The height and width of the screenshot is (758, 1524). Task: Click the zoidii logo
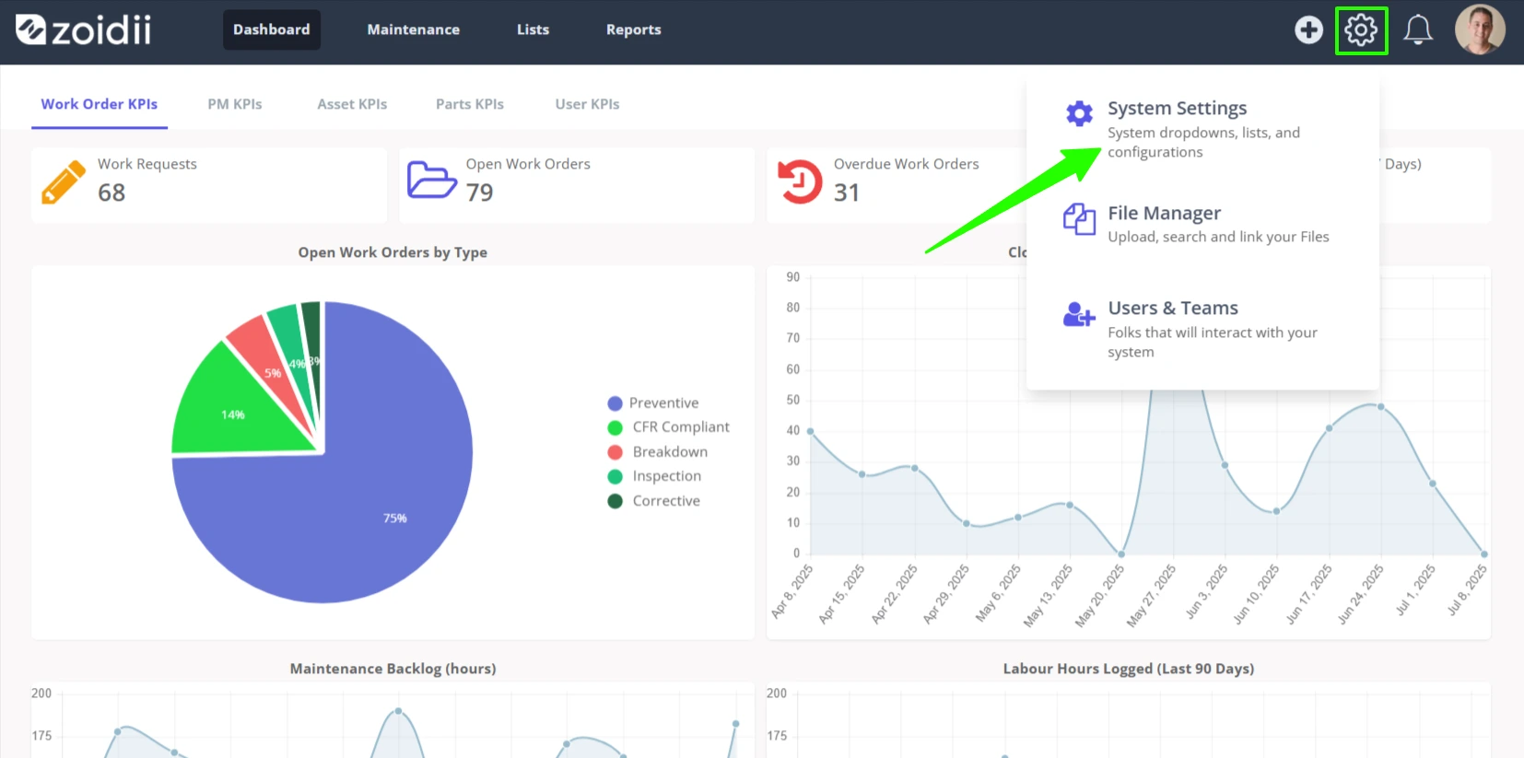[x=84, y=29]
